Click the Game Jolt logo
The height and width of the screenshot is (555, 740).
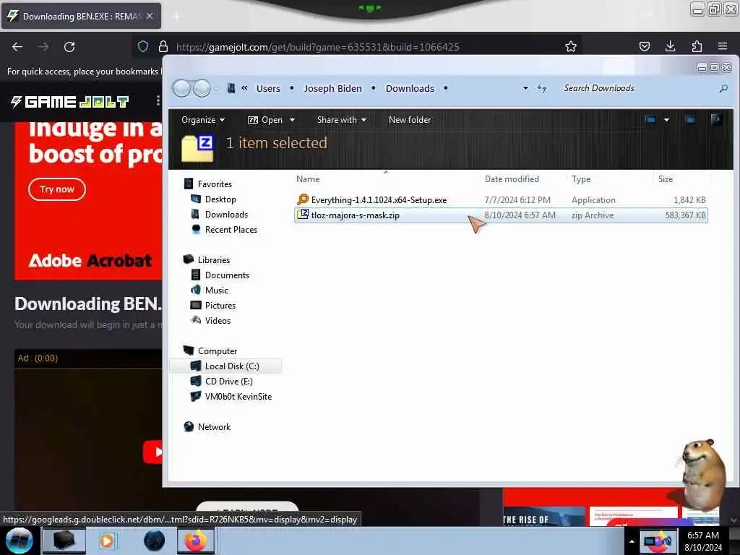[70, 101]
